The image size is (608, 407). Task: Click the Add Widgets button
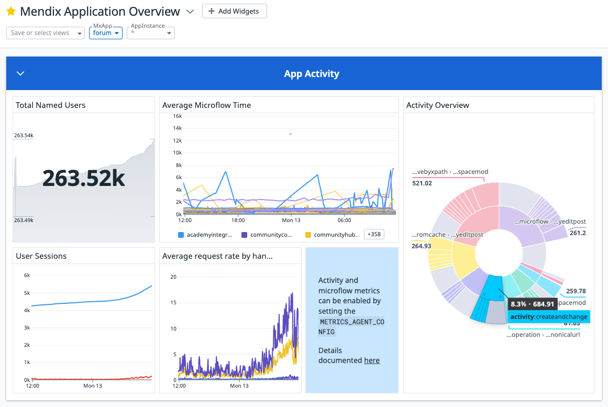(x=234, y=11)
